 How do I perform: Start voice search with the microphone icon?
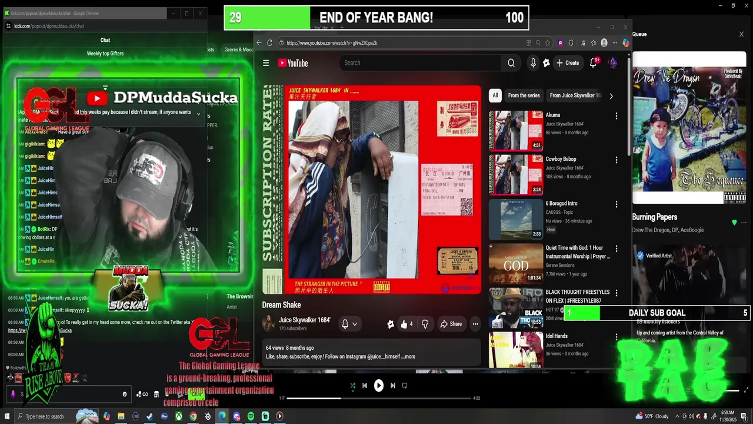(x=533, y=63)
